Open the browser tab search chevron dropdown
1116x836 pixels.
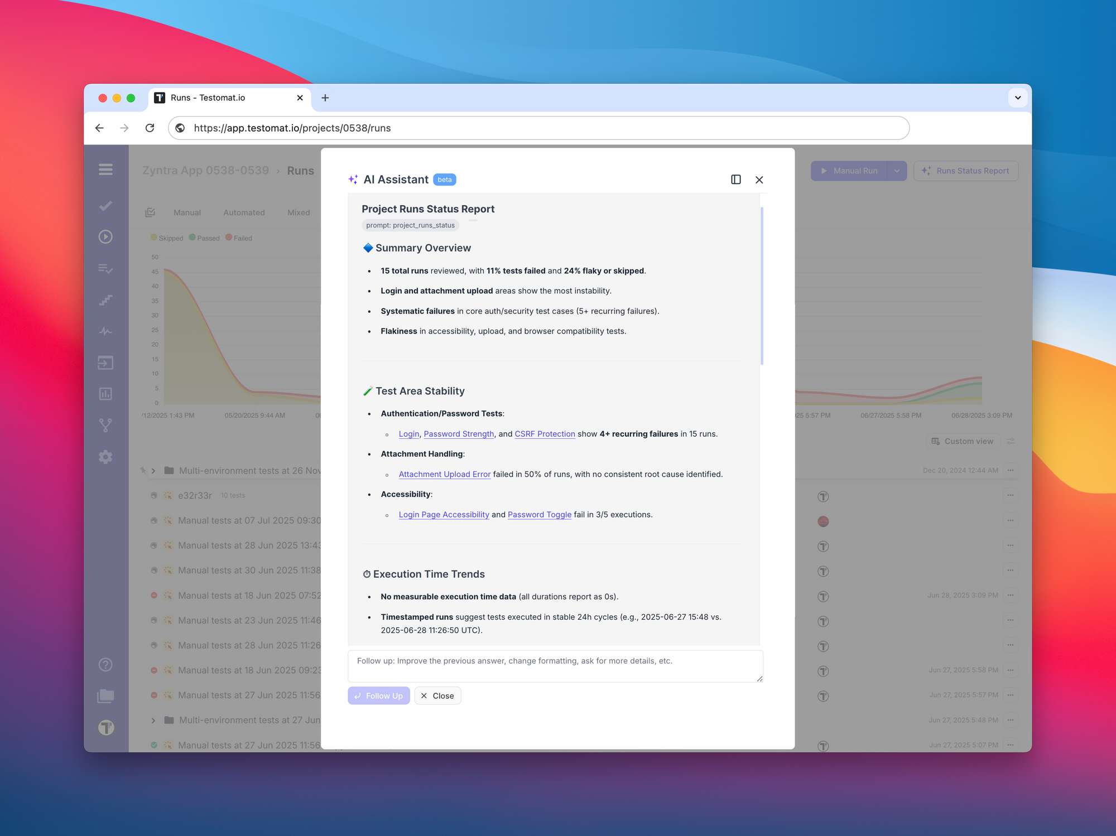point(1018,98)
